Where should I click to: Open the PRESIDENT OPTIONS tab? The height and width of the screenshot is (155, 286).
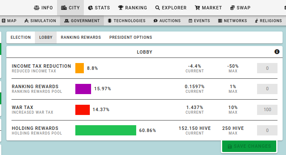point(131,37)
